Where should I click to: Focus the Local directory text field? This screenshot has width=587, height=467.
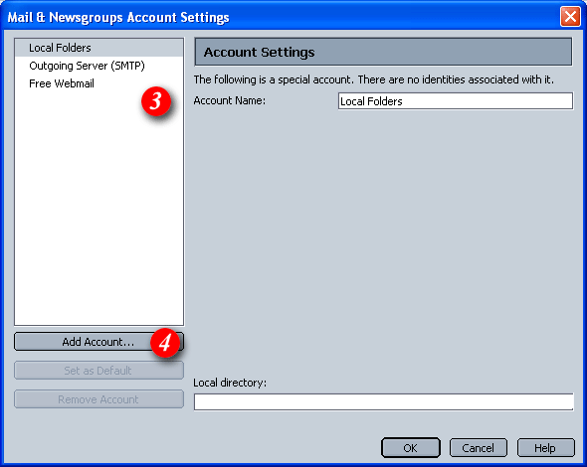383,402
